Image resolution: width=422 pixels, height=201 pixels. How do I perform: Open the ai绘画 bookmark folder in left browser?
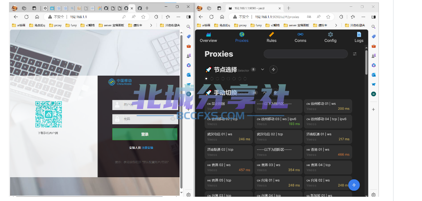pyautogui.click(x=19, y=26)
